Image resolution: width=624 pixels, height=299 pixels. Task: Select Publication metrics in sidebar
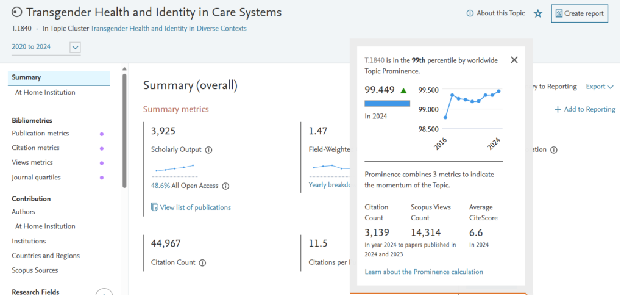coord(40,134)
